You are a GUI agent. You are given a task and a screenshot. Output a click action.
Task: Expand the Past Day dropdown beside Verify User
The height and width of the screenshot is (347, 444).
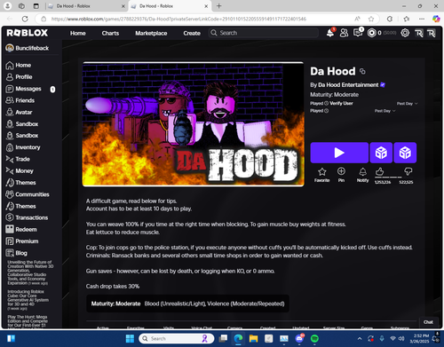click(408, 104)
